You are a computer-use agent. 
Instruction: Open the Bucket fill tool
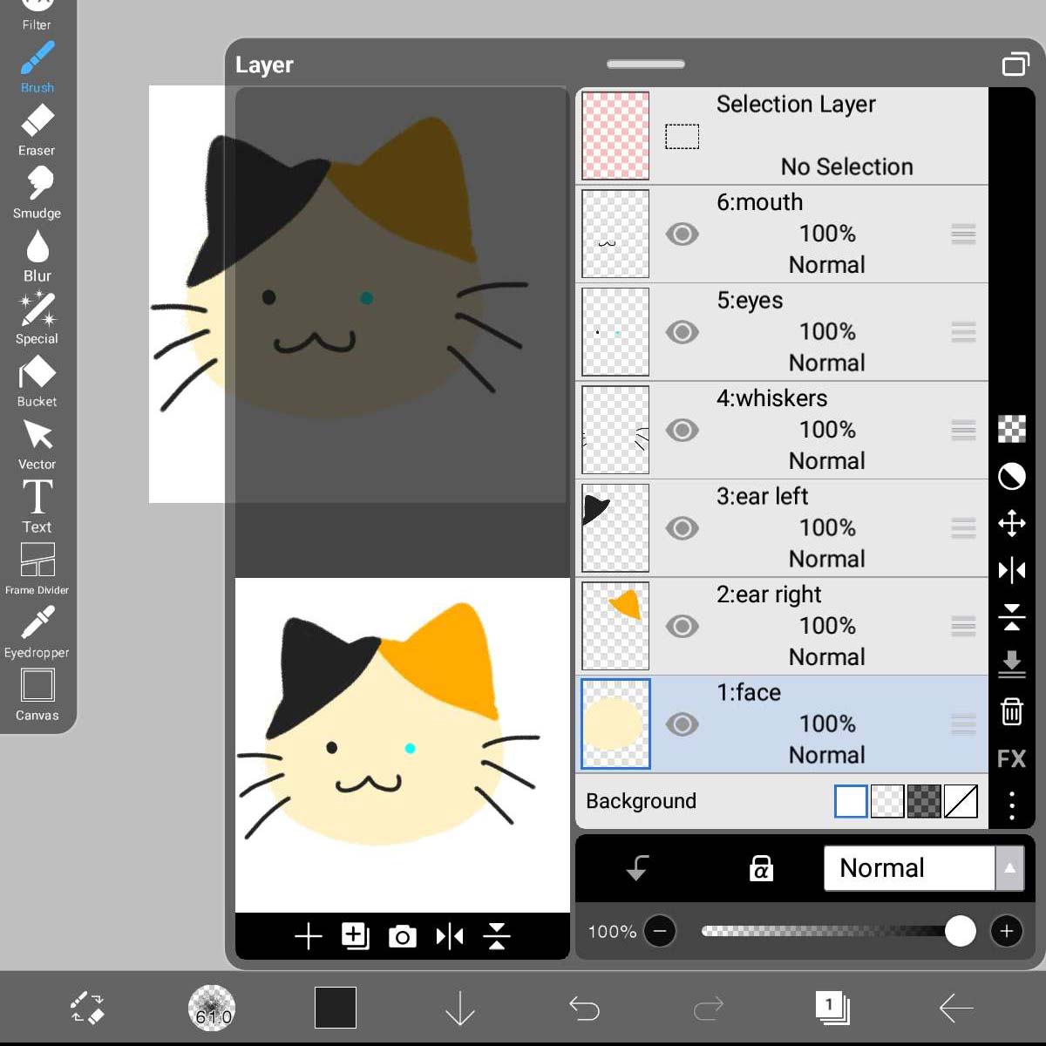pyautogui.click(x=36, y=377)
